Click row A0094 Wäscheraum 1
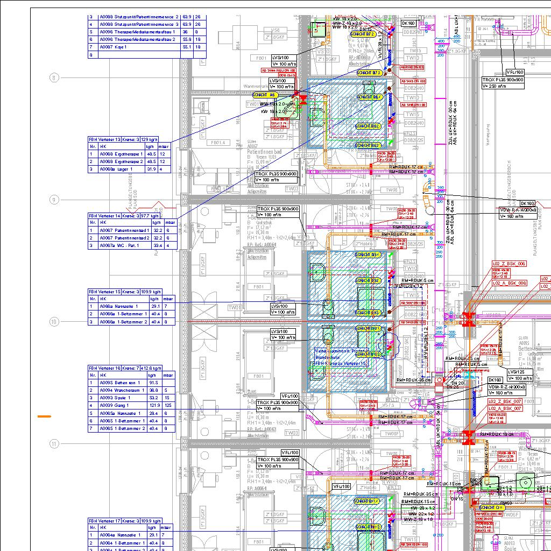This screenshot has width=551, height=551. point(131,390)
